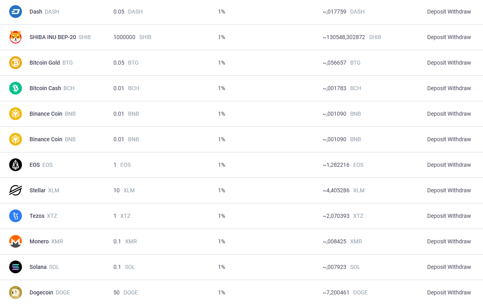Viewport: 483px width, 304px height.
Task: Click the Tezos coin name text
Action: [37, 216]
